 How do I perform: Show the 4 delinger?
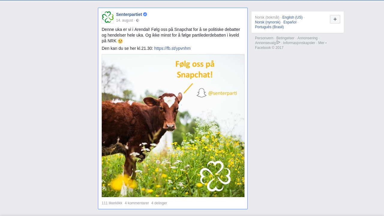(x=159, y=203)
